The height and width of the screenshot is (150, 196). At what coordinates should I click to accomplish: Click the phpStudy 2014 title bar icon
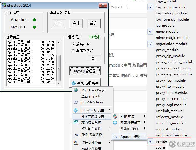3,5
